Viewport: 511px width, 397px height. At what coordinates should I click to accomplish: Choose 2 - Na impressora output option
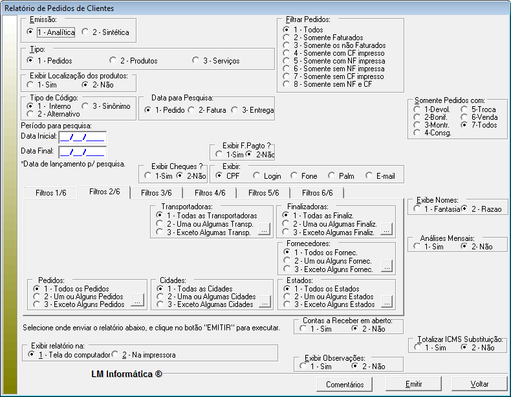click(x=116, y=355)
